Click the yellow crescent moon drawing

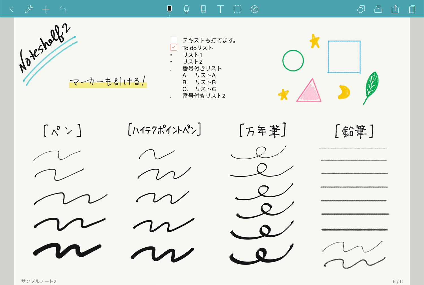pyautogui.click(x=344, y=92)
